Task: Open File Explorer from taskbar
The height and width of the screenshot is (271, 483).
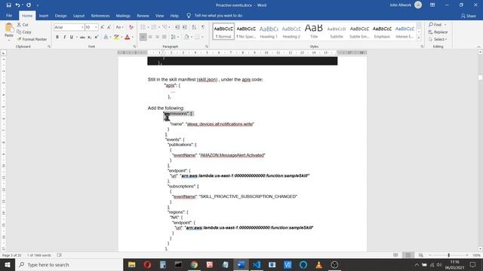Action: (x=132, y=264)
